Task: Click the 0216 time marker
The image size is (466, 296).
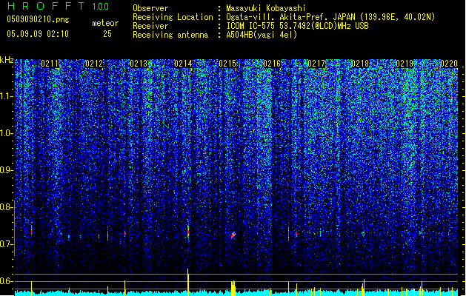Action: pyautogui.click(x=272, y=64)
